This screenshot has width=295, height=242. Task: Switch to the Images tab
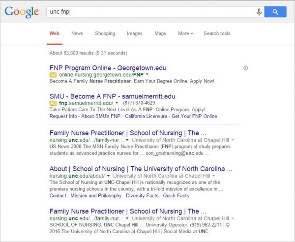click(x=134, y=33)
